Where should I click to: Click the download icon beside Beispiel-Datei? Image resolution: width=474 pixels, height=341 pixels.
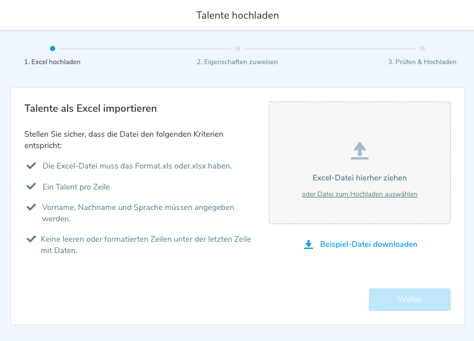[x=309, y=245]
